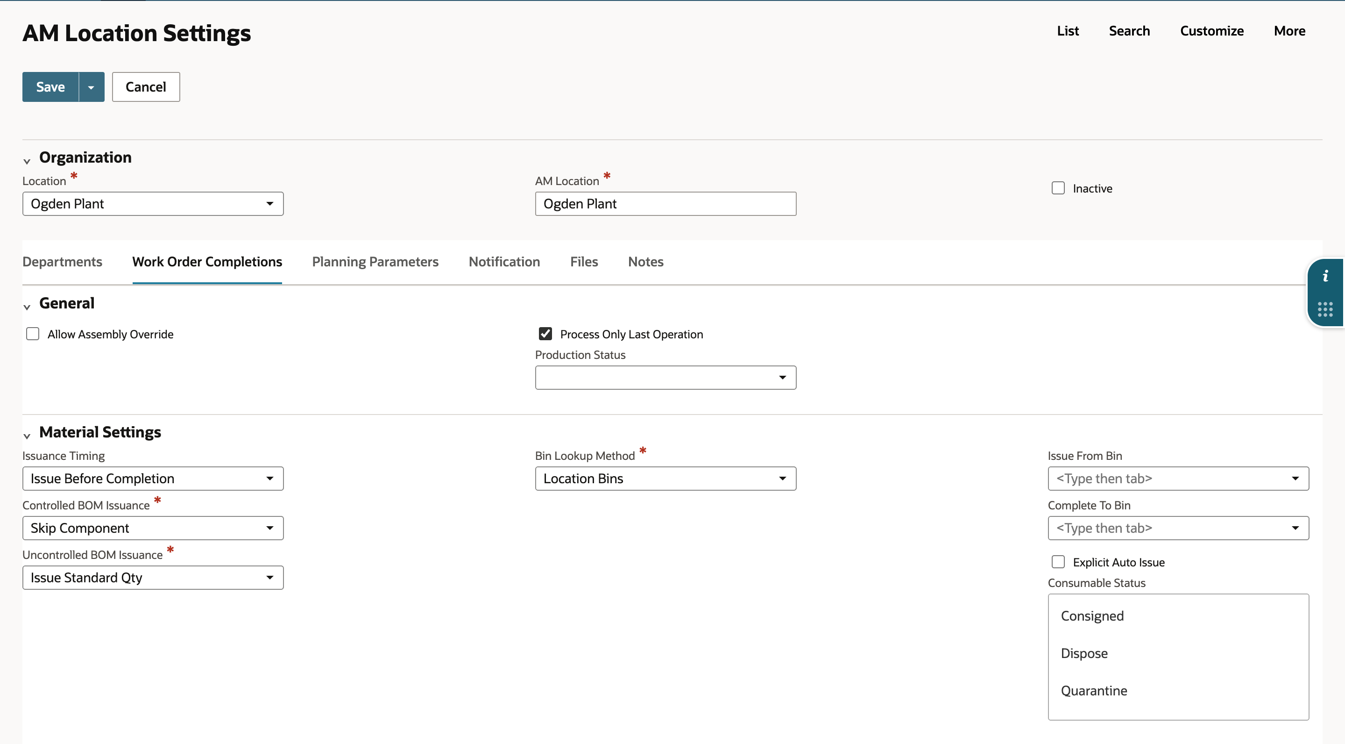Open the Customize link
Screen dimensions: 1345x744
(1212, 31)
